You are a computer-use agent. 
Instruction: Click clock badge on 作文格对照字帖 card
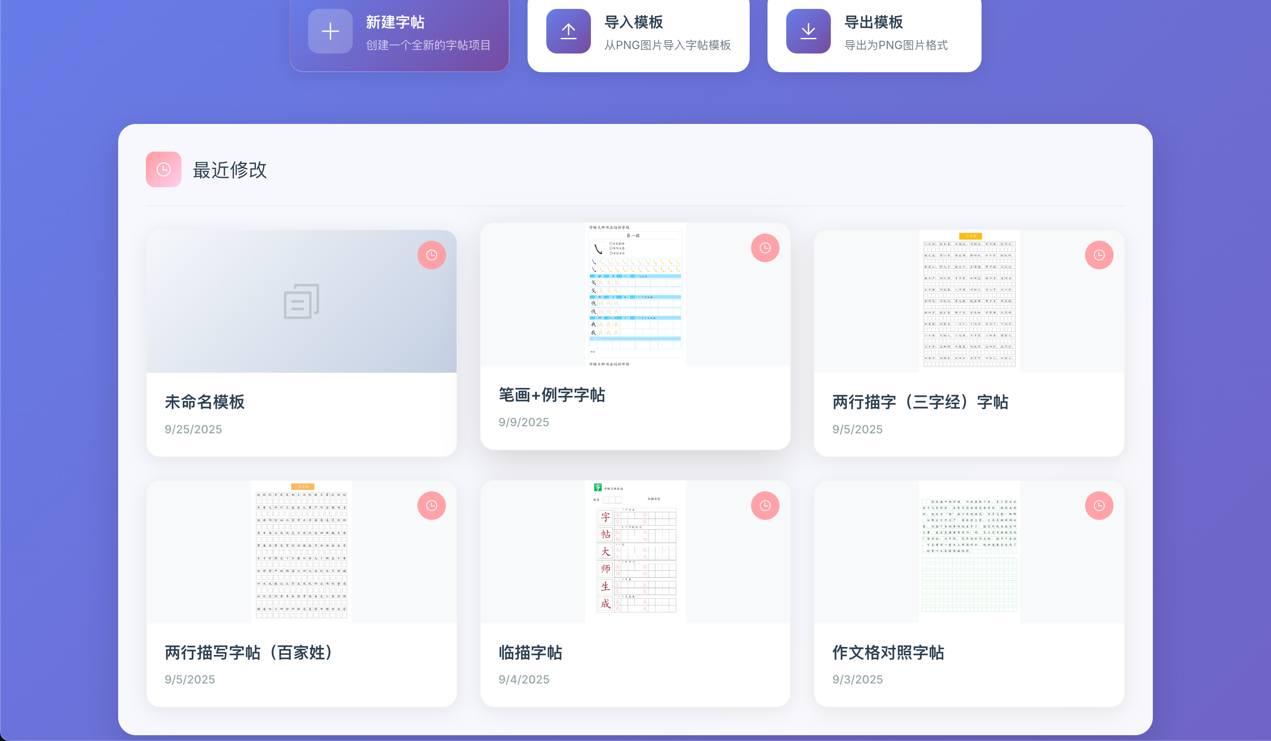pyautogui.click(x=1098, y=506)
